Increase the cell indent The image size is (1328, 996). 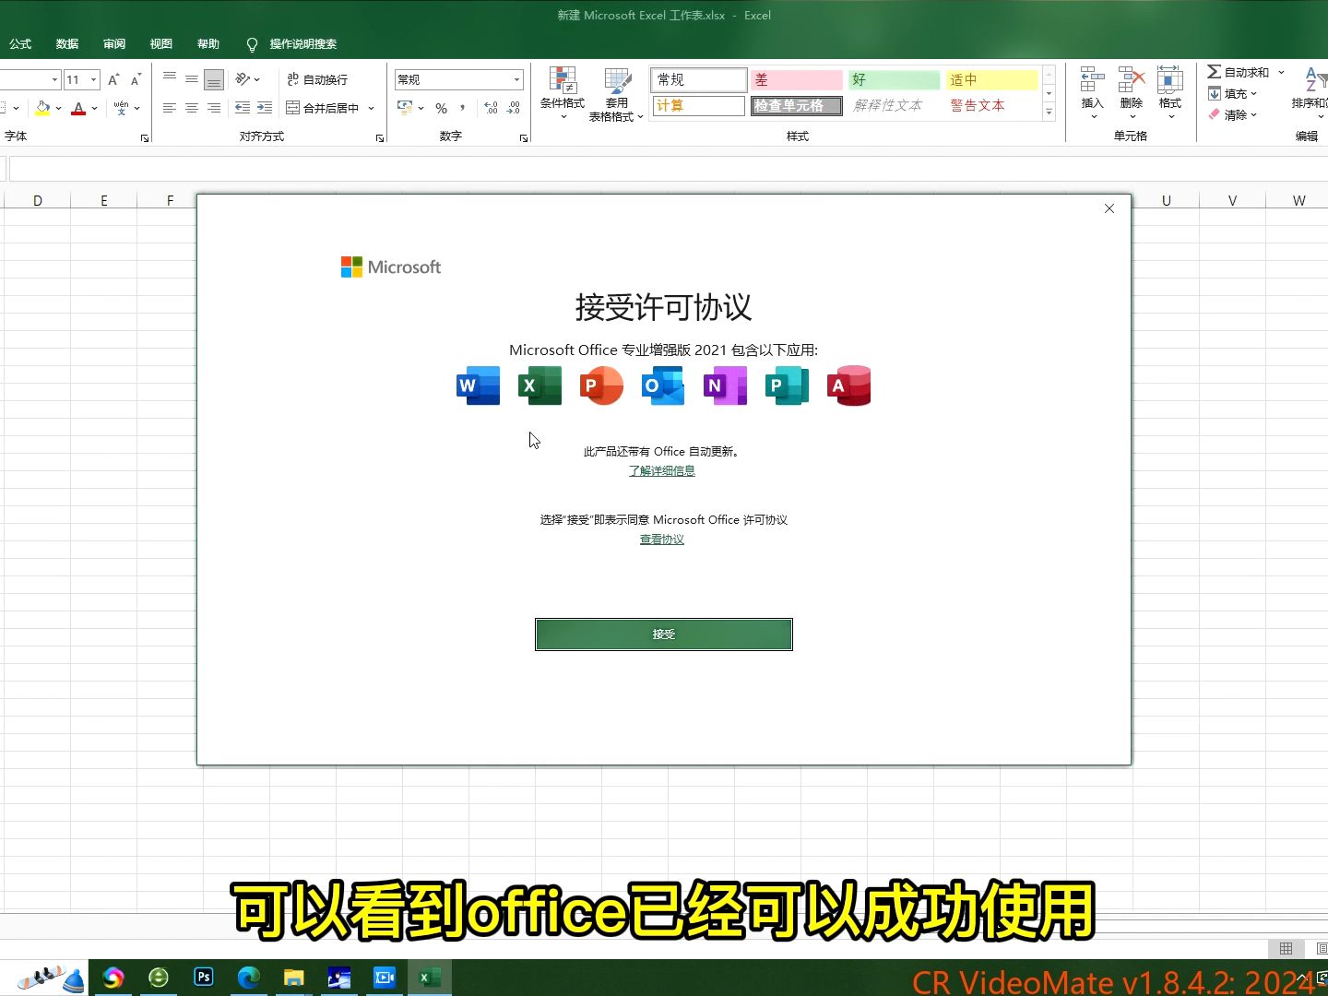(265, 108)
